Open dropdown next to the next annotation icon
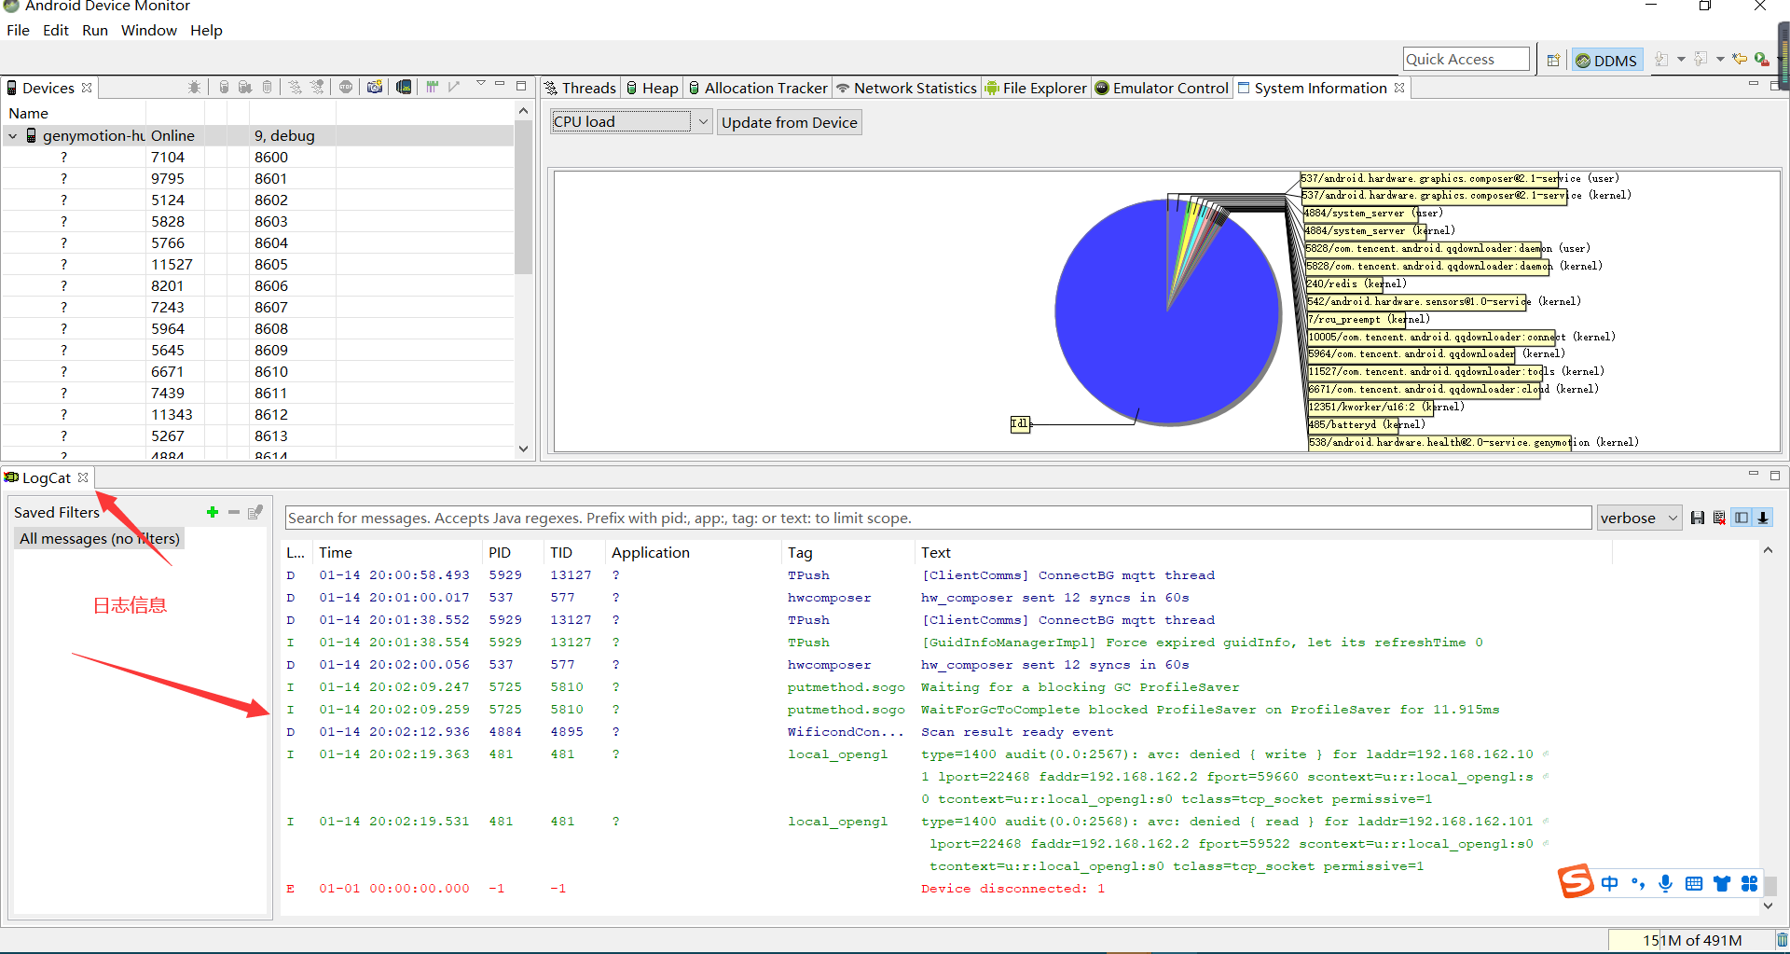This screenshot has width=1790, height=954. [1681, 59]
